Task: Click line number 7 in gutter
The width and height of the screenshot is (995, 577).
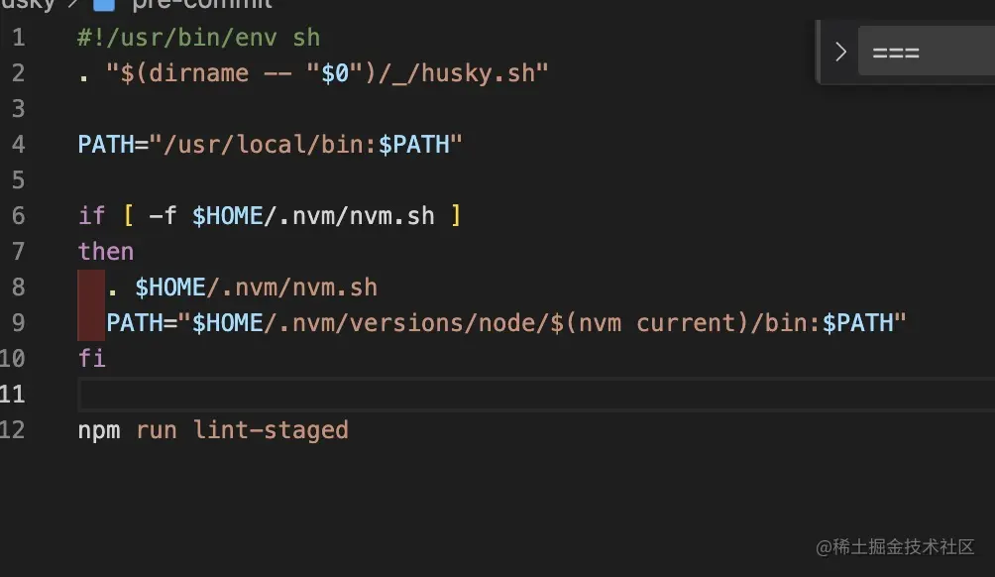Action: point(19,252)
